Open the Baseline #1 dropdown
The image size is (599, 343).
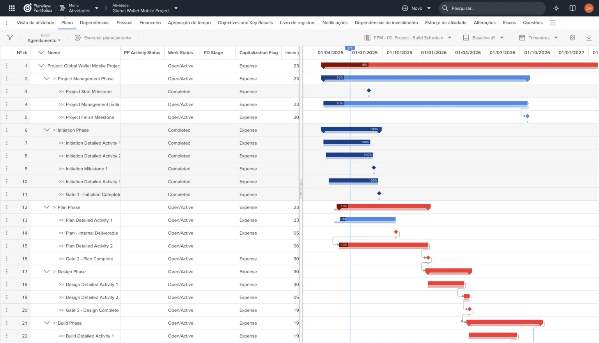pos(483,37)
